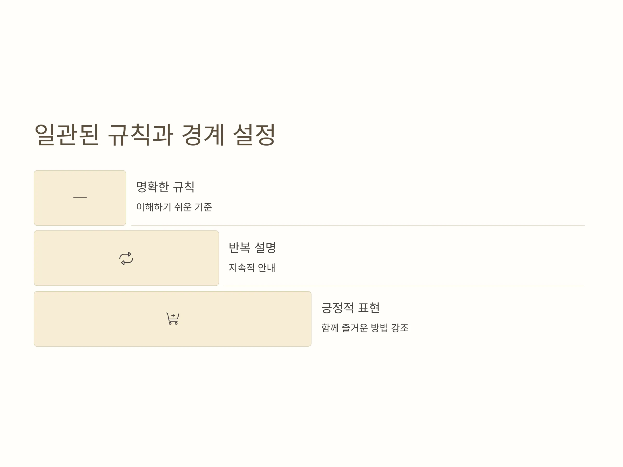Viewport: 623px width, 467px height.
Task: Click the word 규칙과 in the title
Action: [x=140, y=135]
